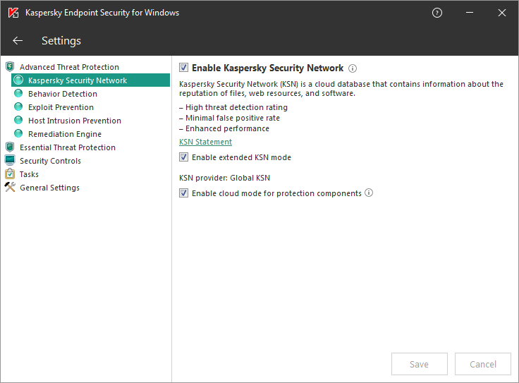Viewport: 519px width, 383px height.
Task: Click 'Minimal false positive rate' text
Action: point(233,118)
